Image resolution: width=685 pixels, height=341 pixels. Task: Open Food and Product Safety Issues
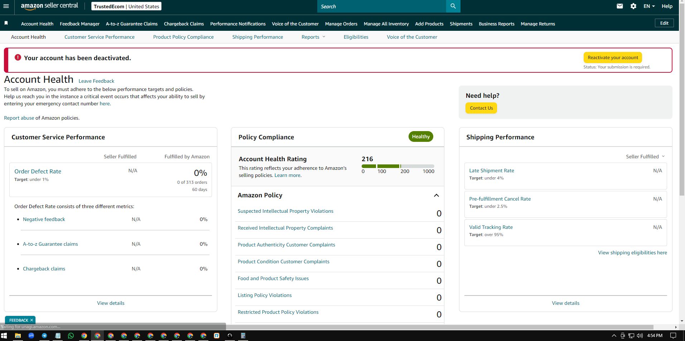[x=273, y=278]
